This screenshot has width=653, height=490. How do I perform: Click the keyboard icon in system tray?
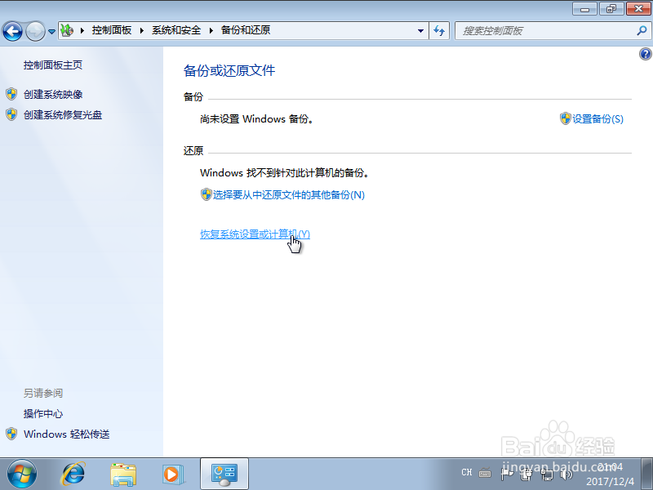point(485,472)
